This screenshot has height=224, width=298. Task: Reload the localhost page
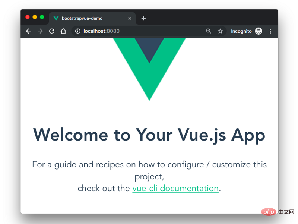point(52,31)
